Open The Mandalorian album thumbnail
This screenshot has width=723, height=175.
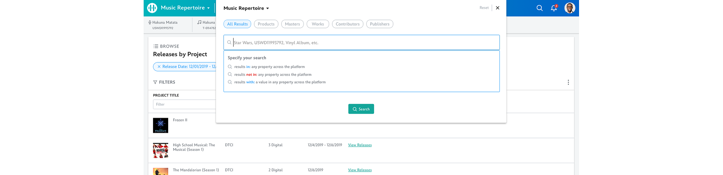161,171
